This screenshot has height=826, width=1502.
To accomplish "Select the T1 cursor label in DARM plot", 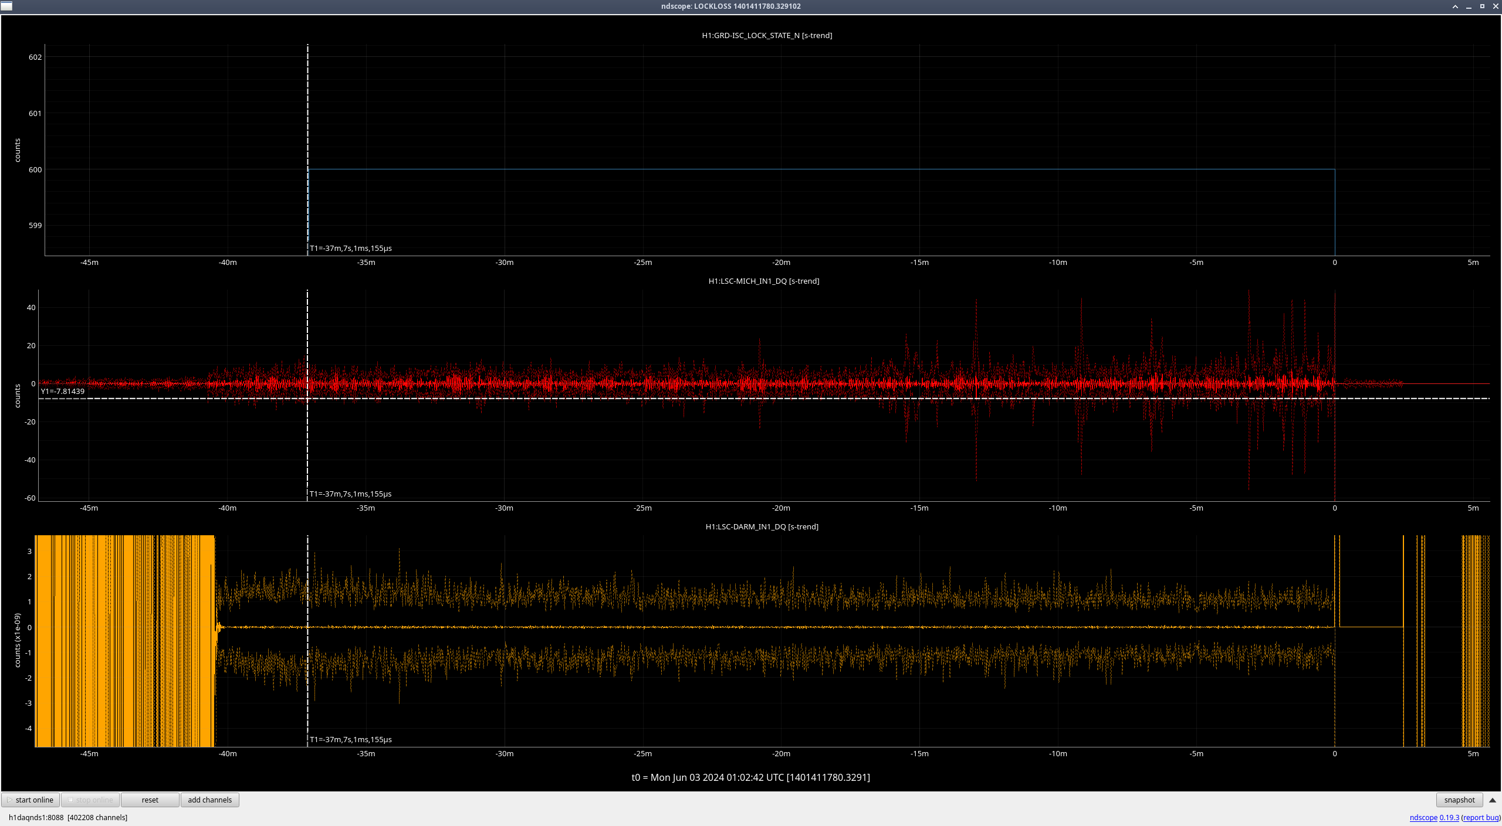I will 350,739.
